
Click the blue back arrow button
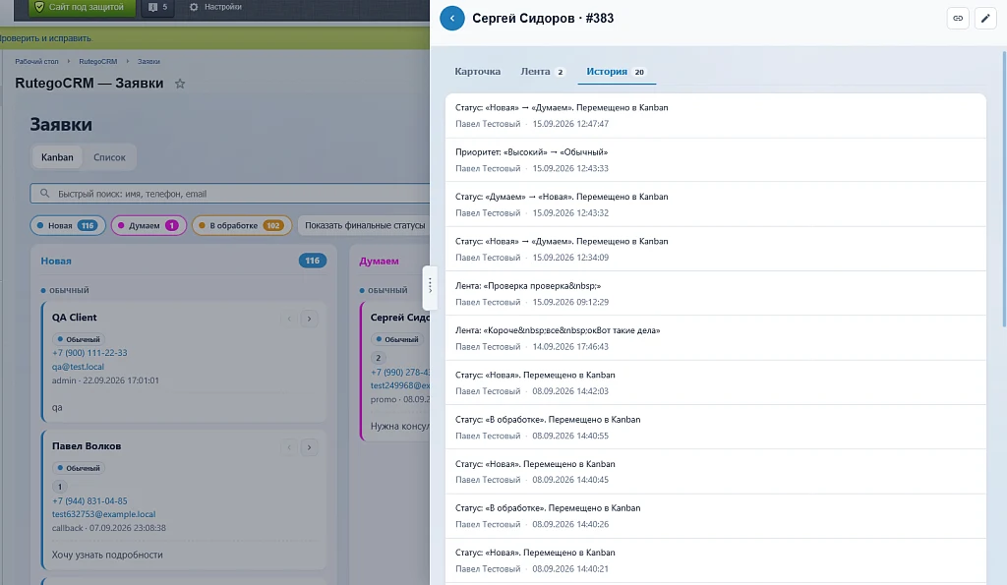point(452,18)
